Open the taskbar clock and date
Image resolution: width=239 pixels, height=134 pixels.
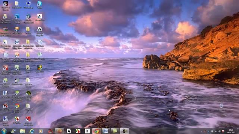click(x=231, y=131)
